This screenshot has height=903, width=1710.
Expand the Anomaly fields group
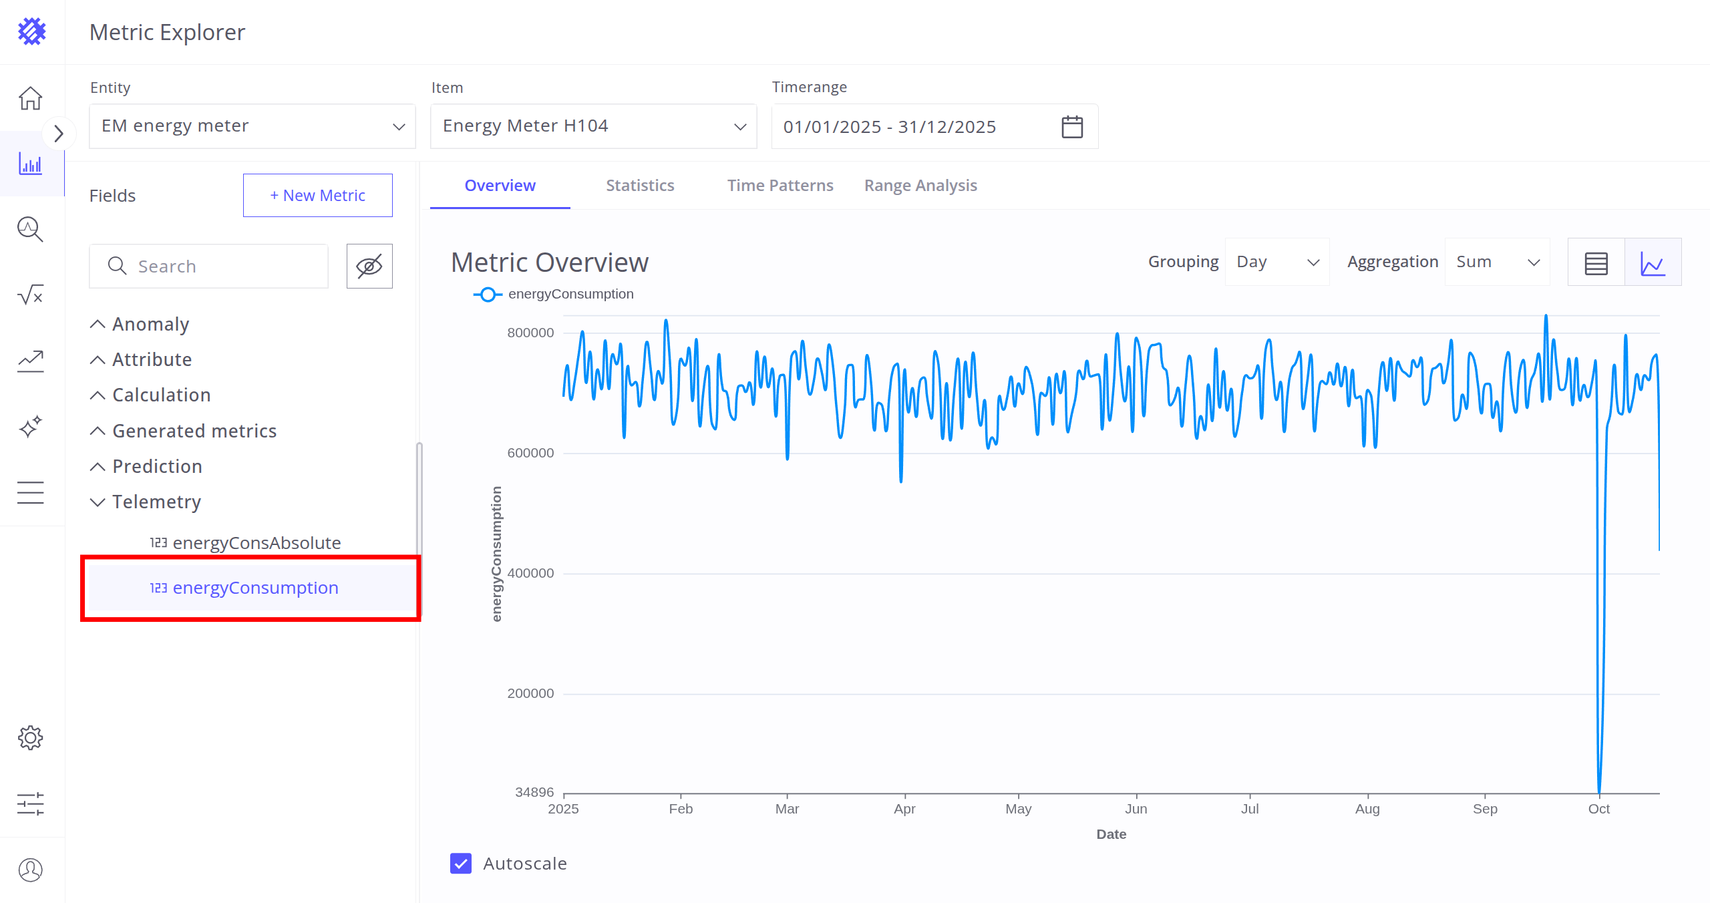(x=150, y=324)
